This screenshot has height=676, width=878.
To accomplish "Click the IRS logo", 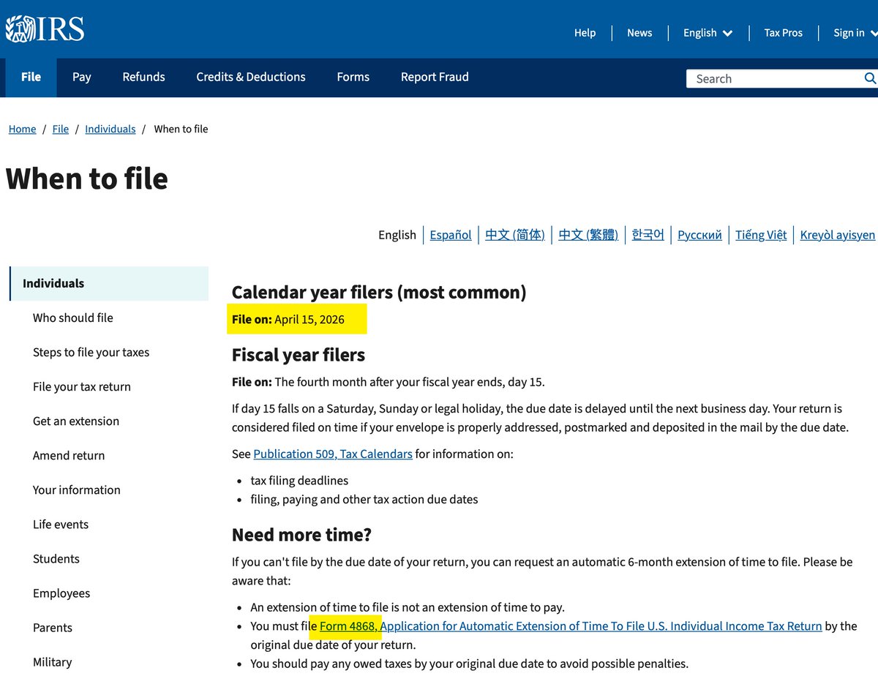I will [x=45, y=29].
